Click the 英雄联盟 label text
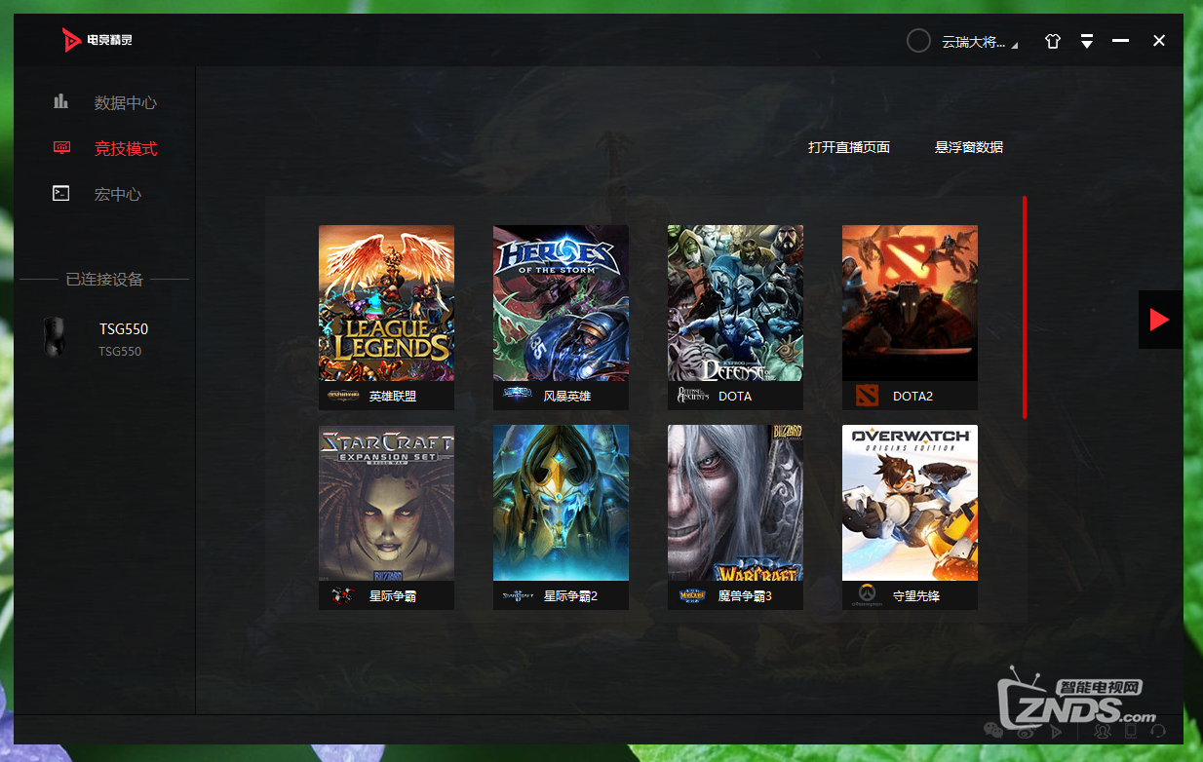 coord(393,397)
